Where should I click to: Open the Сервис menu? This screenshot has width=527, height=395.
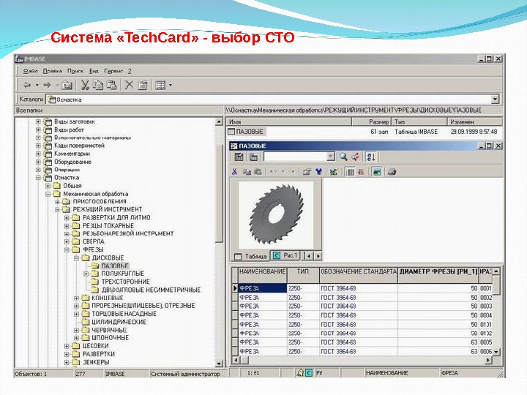[113, 71]
